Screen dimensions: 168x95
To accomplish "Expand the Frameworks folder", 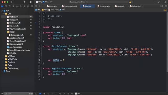I will pos(4,68).
